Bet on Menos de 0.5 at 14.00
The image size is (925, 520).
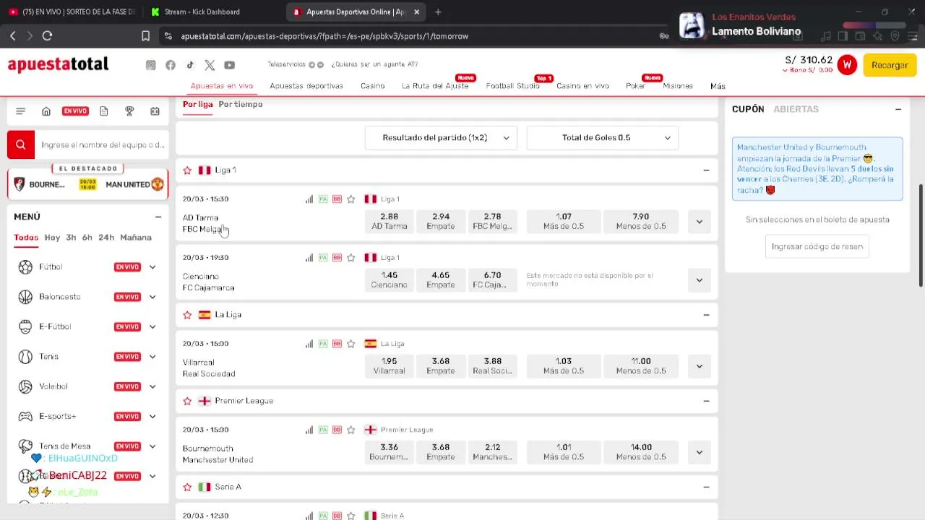coord(641,451)
